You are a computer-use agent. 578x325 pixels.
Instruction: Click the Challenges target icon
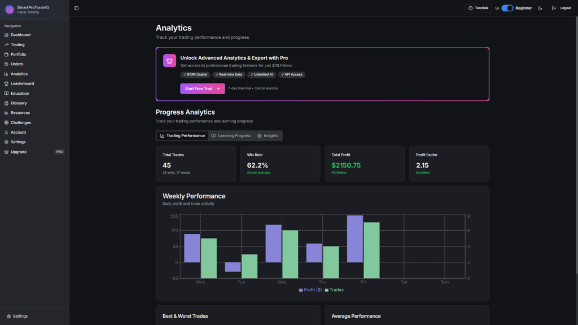pyautogui.click(x=6, y=122)
